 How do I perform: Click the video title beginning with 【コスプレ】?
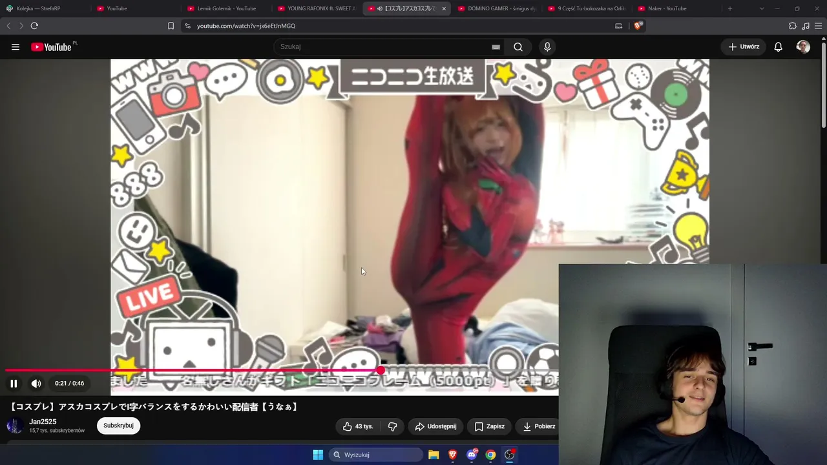click(154, 407)
